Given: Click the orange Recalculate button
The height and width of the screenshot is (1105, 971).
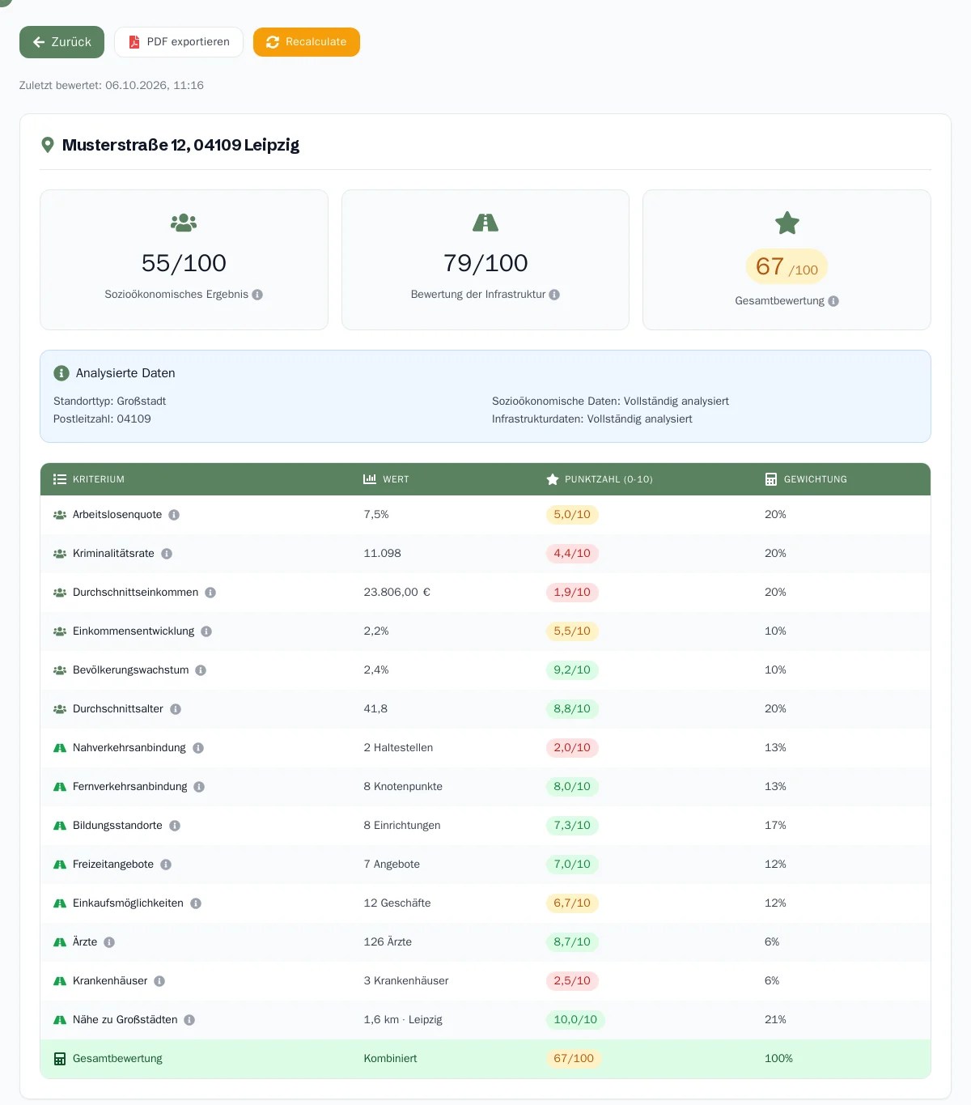Looking at the screenshot, I should [x=307, y=42].
